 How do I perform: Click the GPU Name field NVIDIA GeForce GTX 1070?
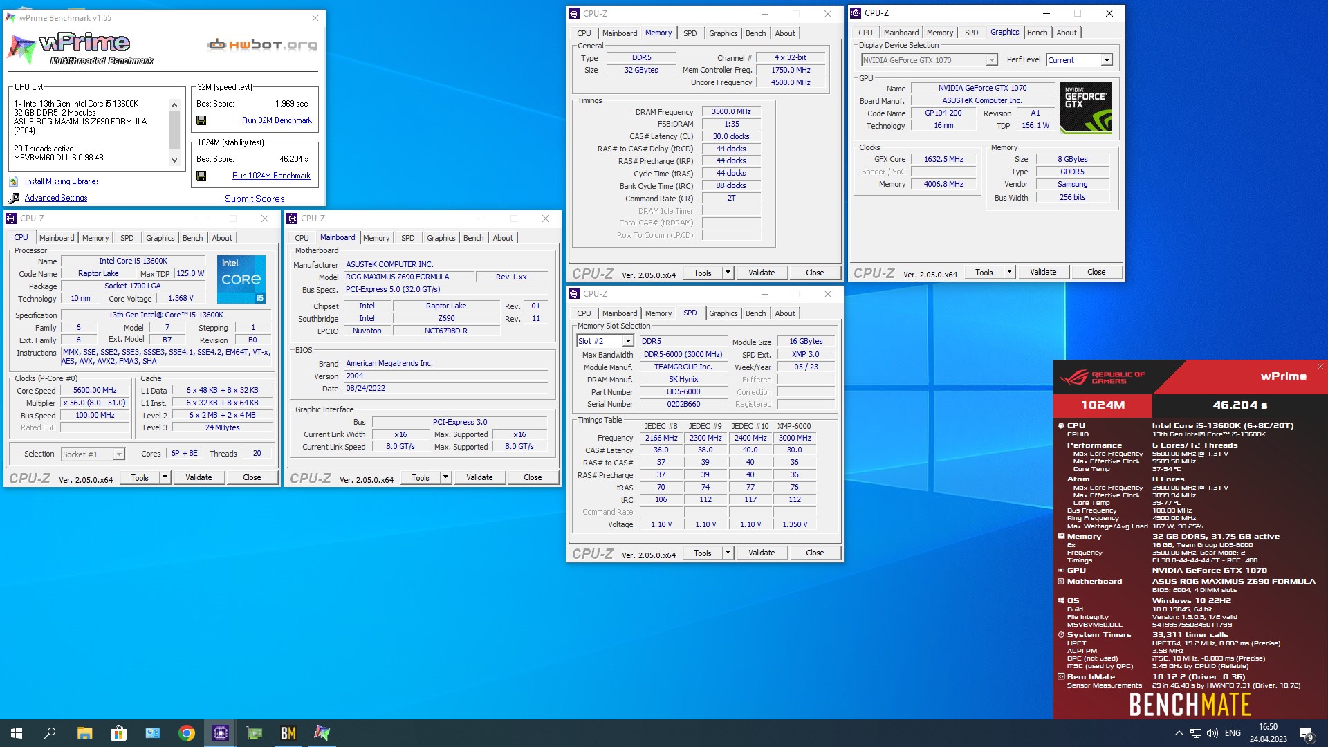[982, 88]
